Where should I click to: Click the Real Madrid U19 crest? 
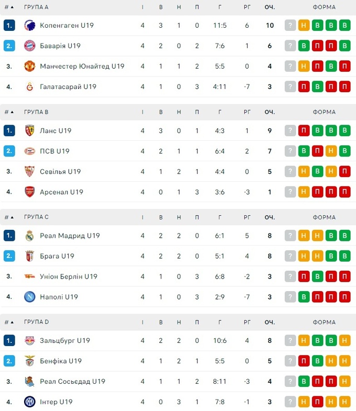(x=29, y=236)
